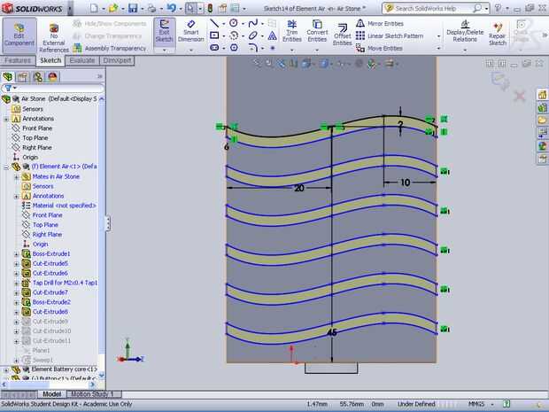Select the Spline sketch tool
Viewport: 549px width, 412px height.
(252, 23)
